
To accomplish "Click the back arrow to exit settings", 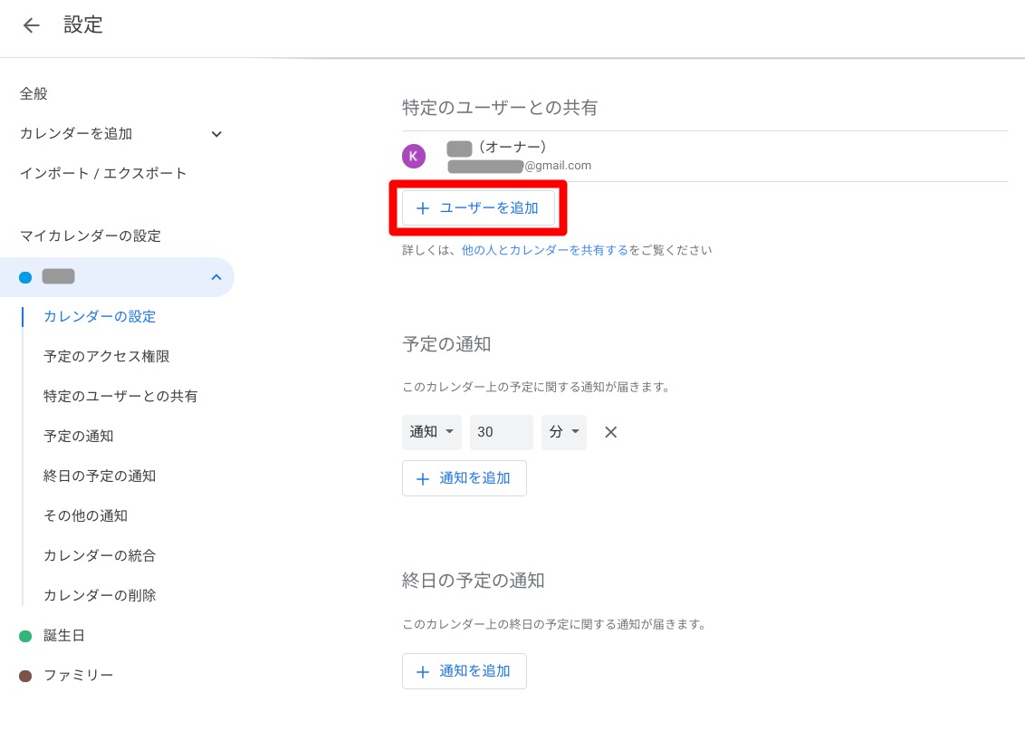I will (32, 25).
